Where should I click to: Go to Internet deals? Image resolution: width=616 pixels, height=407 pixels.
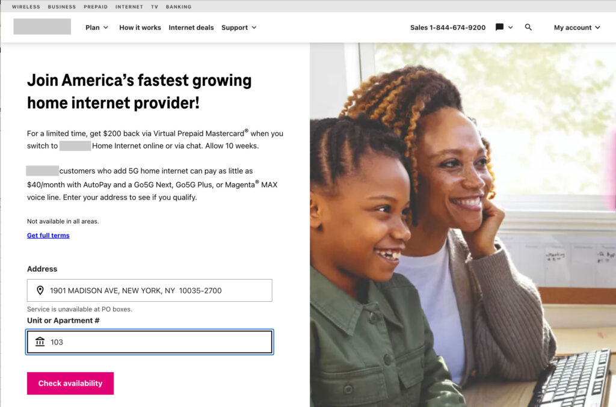coord(191,28)
